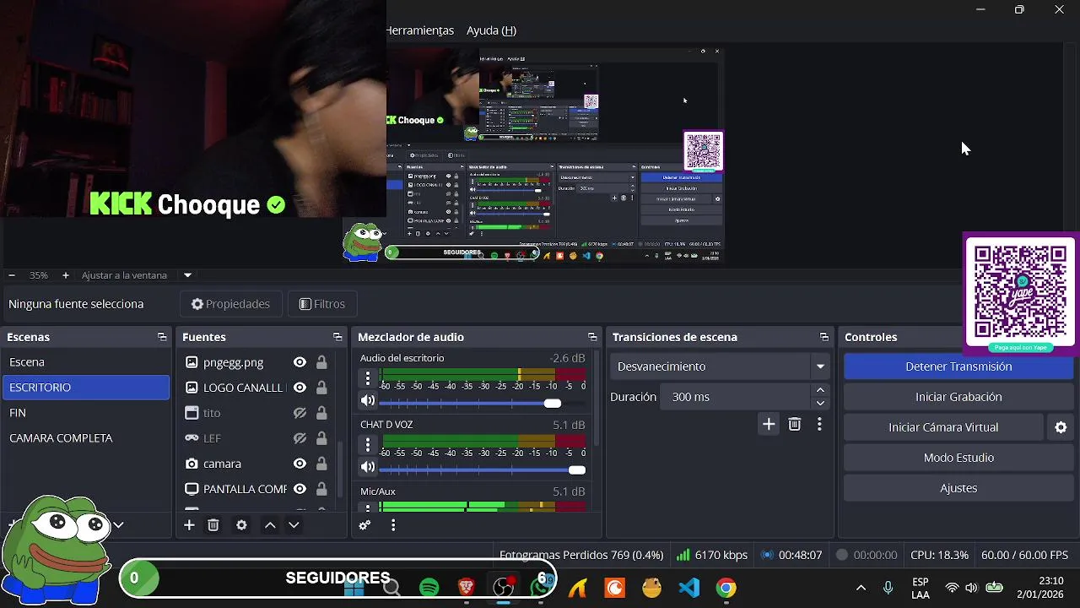Mute CHAT D VOZ audio
The height and width of the screenshot is (608, 1080).
(x=368, y=467)
